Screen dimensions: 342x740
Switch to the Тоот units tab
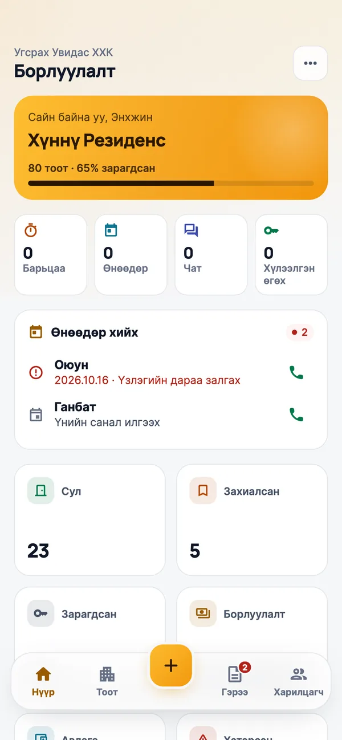click(x=107, y=682)
